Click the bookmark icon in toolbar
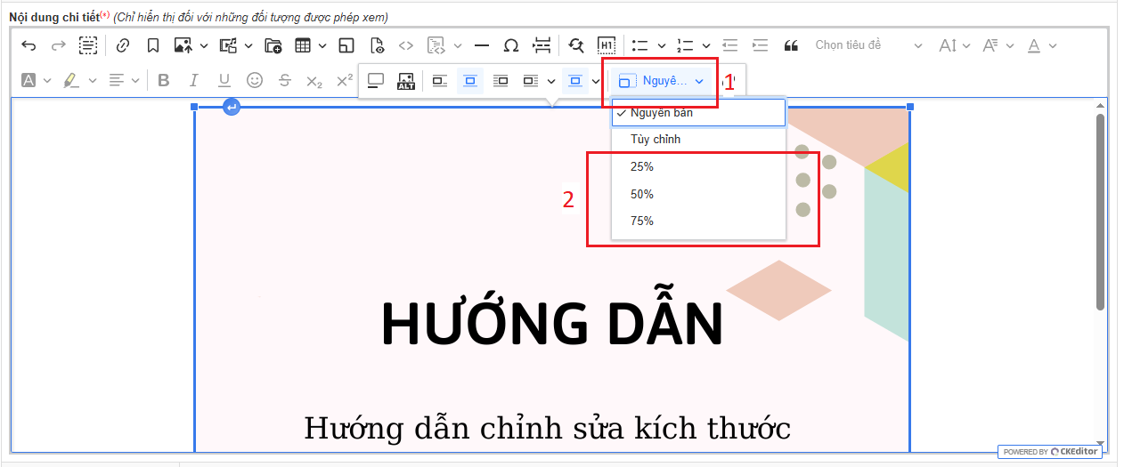Viewport: 1124px width, 467px height. 153,45
